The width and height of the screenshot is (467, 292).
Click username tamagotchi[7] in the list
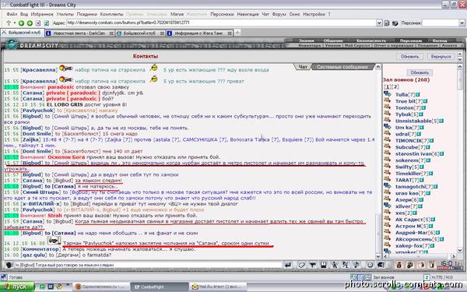click(x=414, y=187)
